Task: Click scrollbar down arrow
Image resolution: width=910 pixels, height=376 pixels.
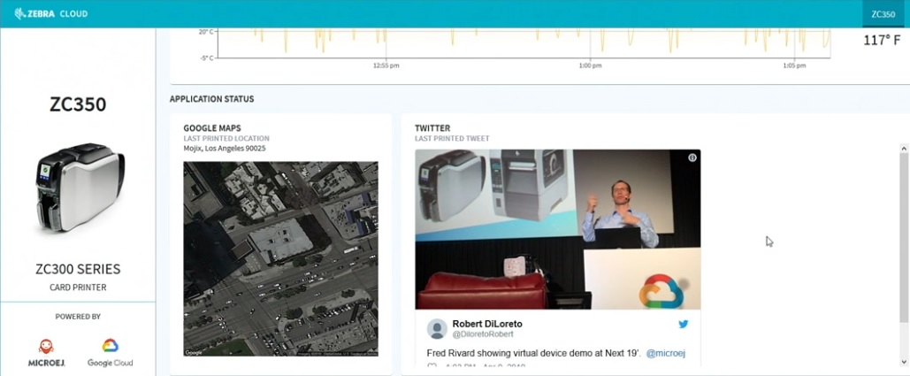Action: 904,362
